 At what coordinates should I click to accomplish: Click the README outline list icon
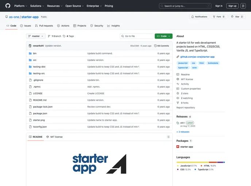pyautogui.click(x=168, y=137)
